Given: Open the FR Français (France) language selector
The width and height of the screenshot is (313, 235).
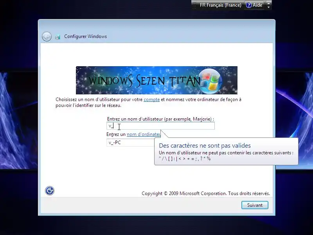Looking at the screenshot, I should pyautogui.click(x=220, y=5).
